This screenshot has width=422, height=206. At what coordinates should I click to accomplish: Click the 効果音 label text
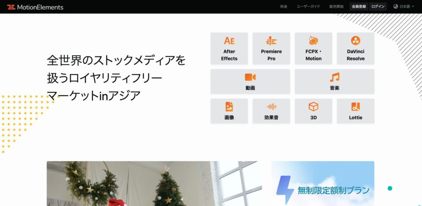[x=271, y=117]
